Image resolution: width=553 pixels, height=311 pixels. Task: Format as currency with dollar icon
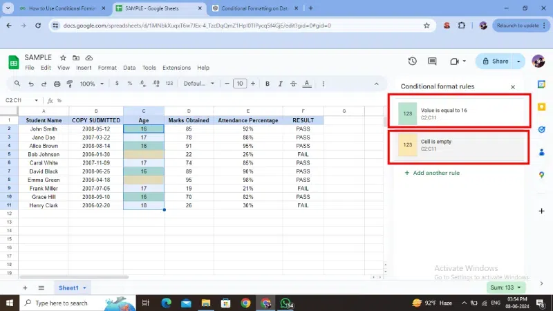(117, 84)
